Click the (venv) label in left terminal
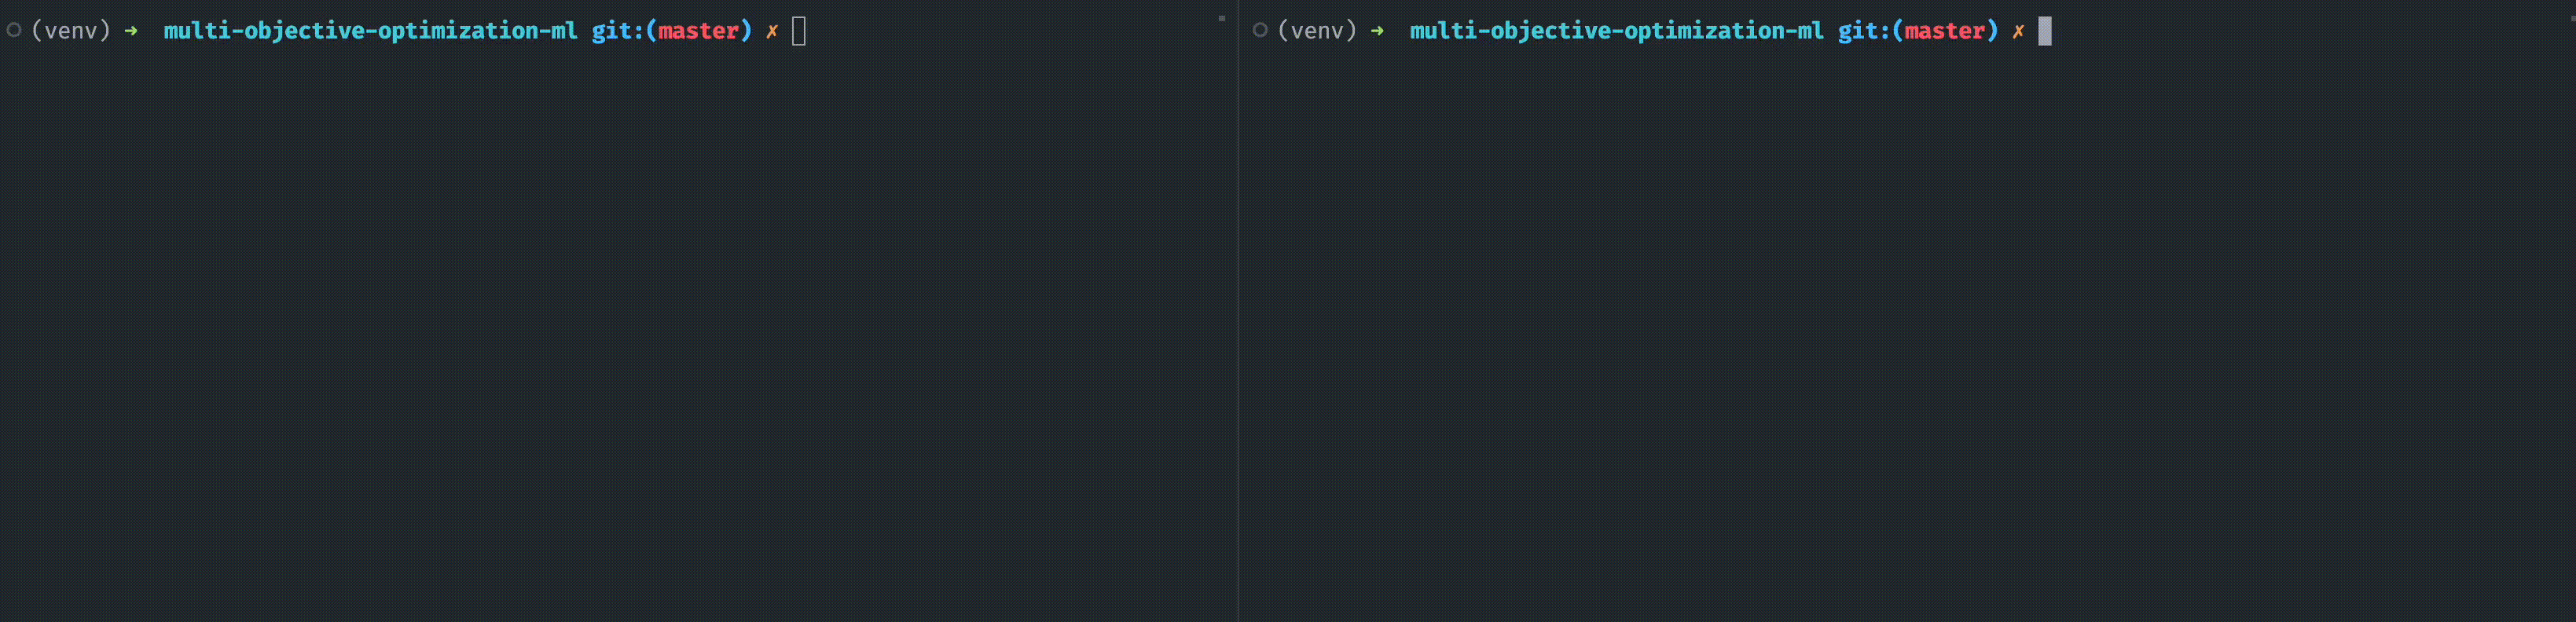 pos(71,31)
